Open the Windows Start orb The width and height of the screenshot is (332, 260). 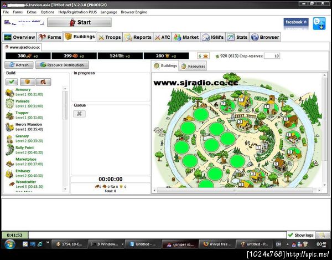tap(10, 244)
